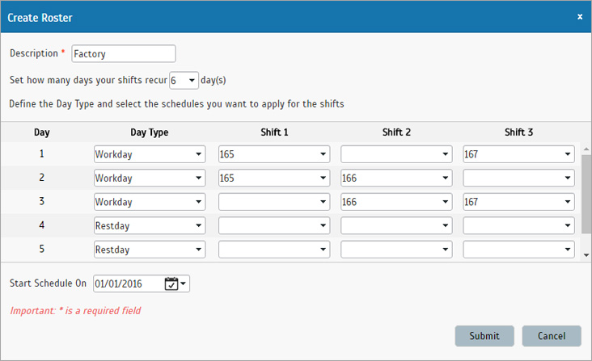
Task: Open Day 1 Day Type dropdown
Action: [x=149, y=154]
